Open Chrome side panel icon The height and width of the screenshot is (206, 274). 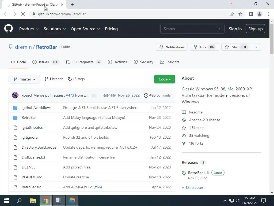(251, 14)
